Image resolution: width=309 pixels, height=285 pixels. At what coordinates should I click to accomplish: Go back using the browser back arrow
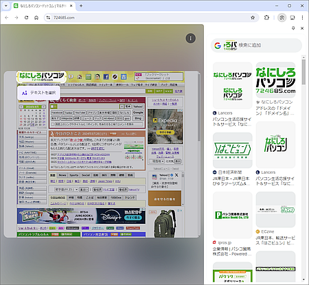click(x=7, y=18)
